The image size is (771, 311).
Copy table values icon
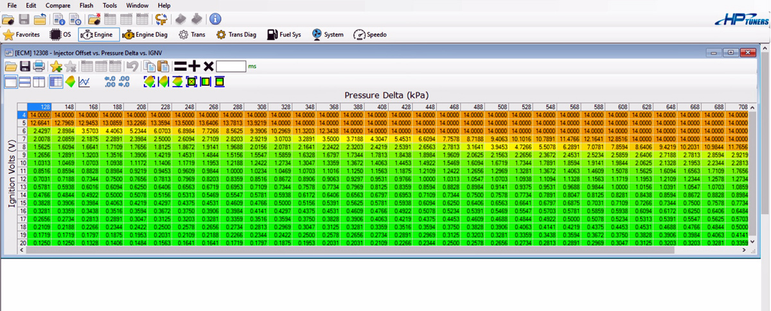149,66
